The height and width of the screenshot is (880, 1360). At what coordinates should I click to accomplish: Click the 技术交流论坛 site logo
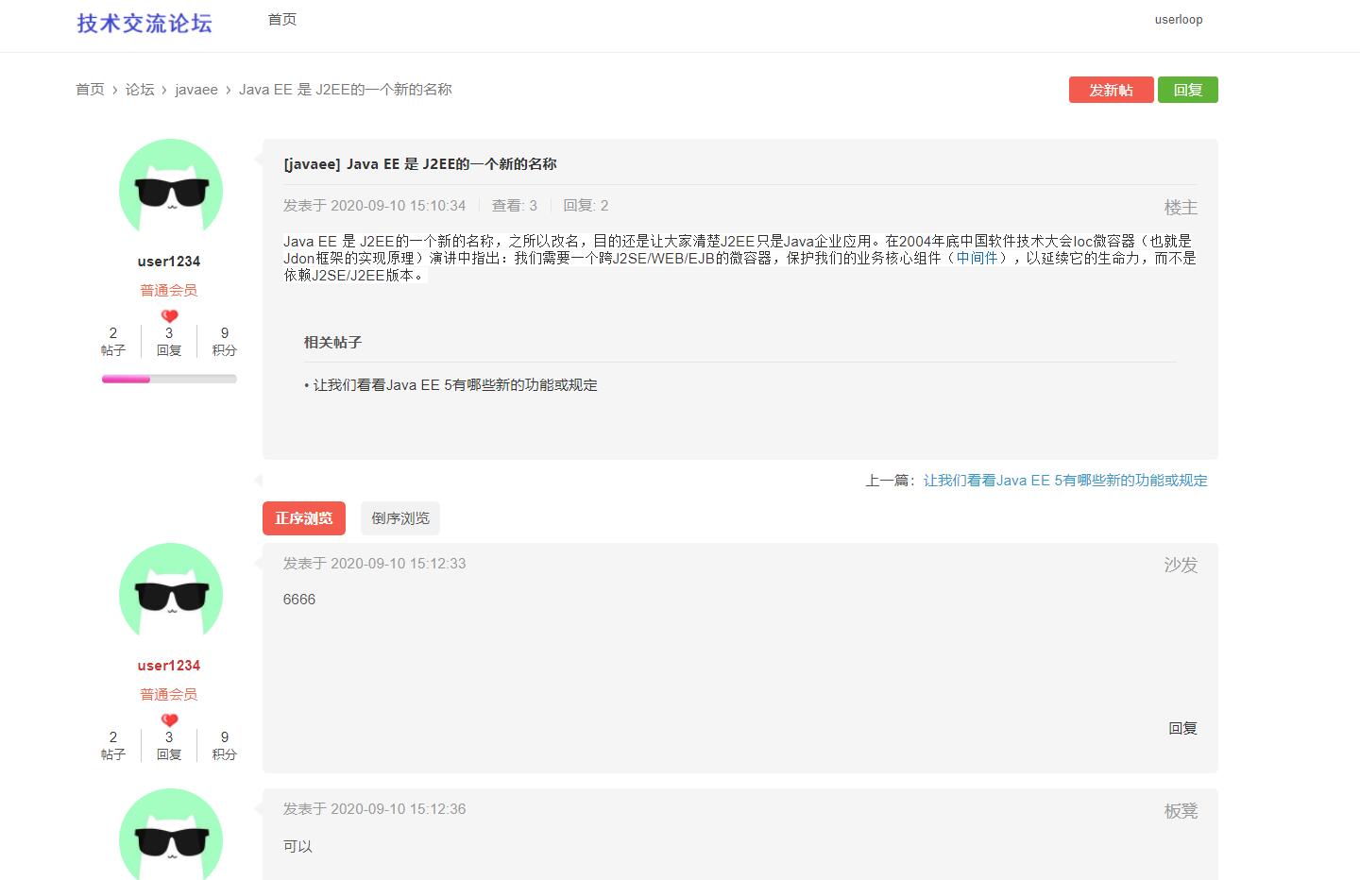pos(143,24)
